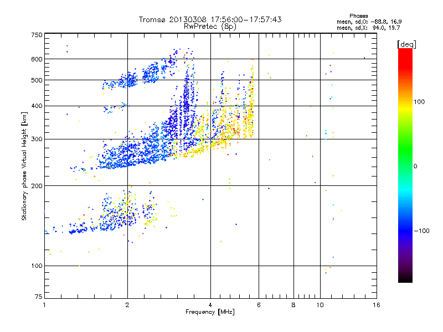Viewport: 443px width, 332px height.
Task: Click the y-axis tick label '750'
Action: pyautogui.click(x=37, y=35)
